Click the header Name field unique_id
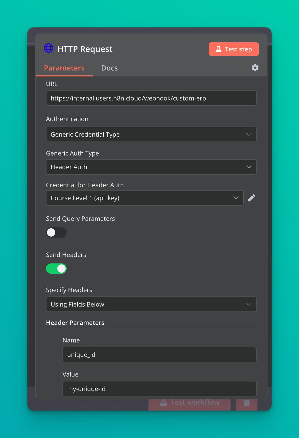This screenshot has width=299, height=438. click(x=160, y=355)
